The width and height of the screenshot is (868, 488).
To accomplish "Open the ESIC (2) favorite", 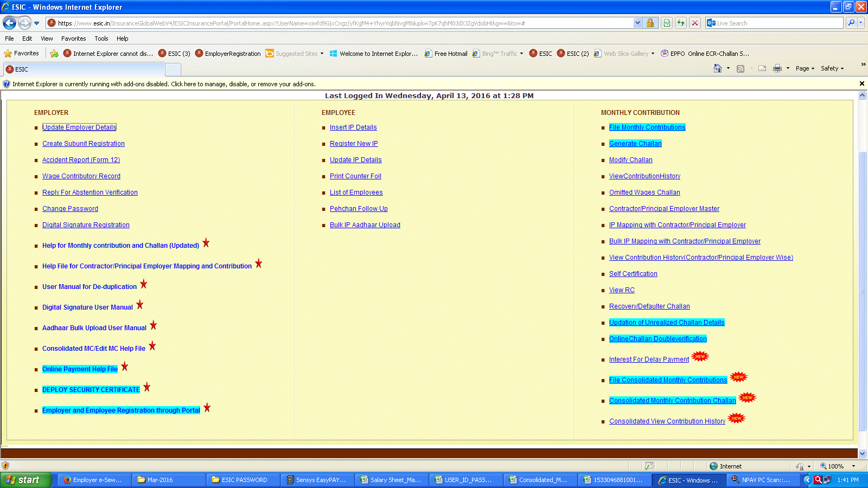I will [573, 53].
